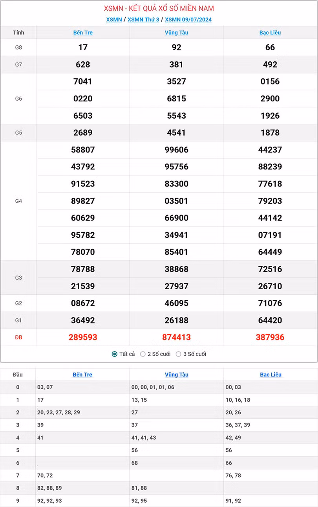Screen dimensions: 318x507
Task: Open Bến Tre link in results header
Action: (x=83, y=33)
